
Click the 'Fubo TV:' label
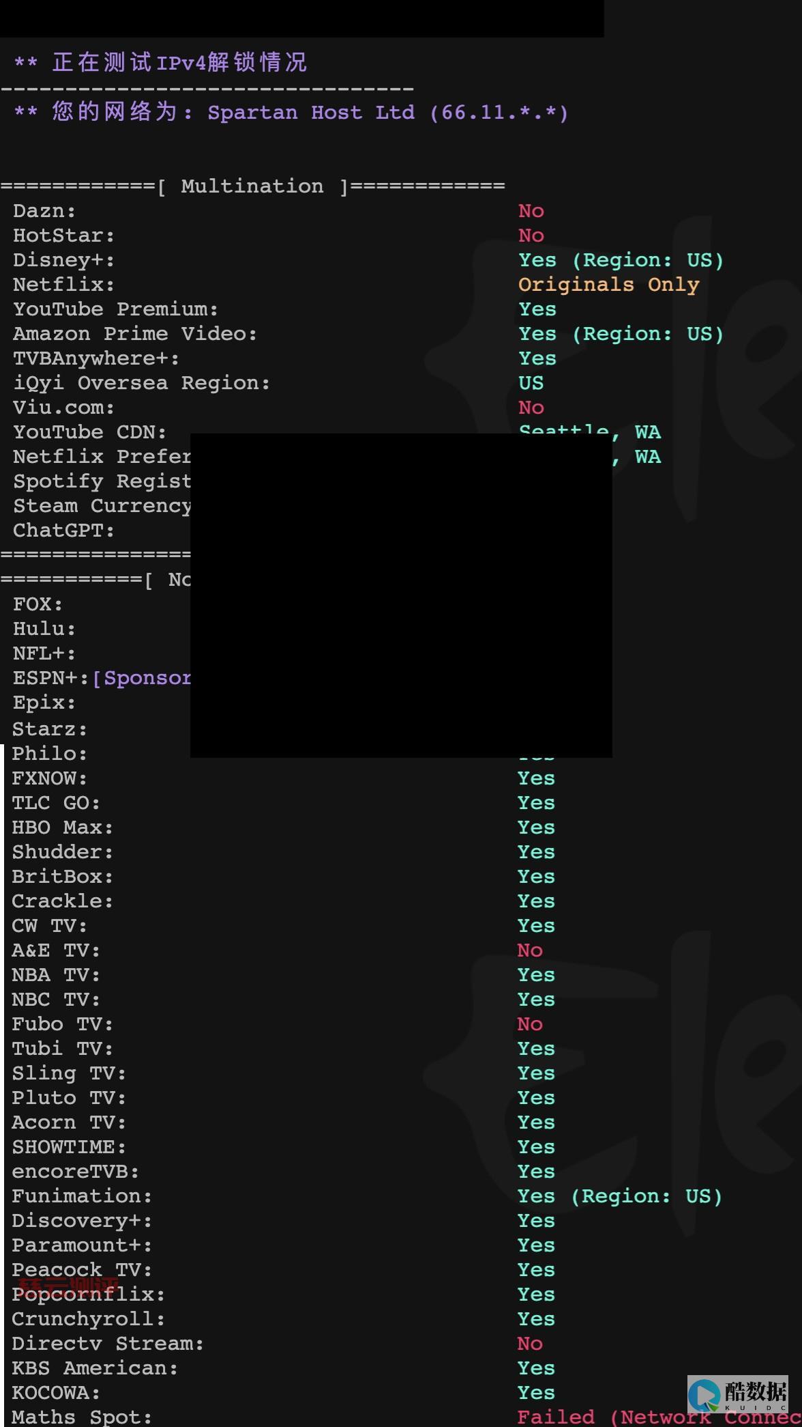63,1024
